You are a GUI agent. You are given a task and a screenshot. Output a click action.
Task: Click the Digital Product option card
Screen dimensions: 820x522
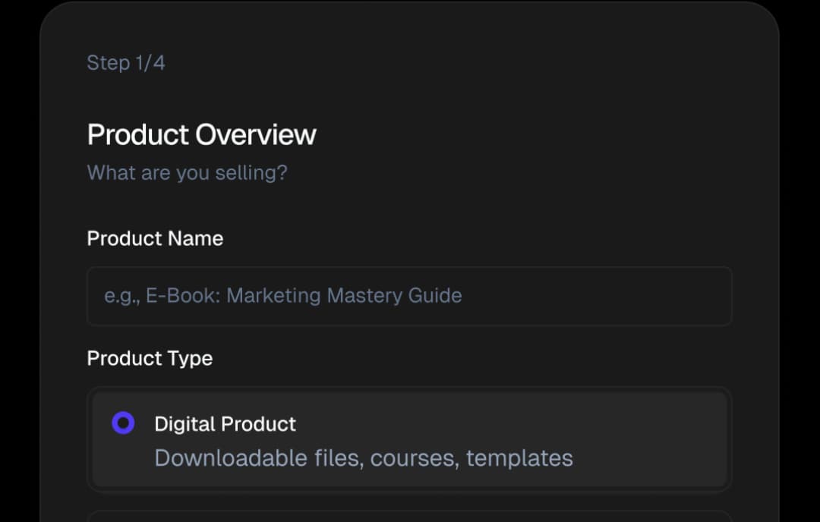410,439
